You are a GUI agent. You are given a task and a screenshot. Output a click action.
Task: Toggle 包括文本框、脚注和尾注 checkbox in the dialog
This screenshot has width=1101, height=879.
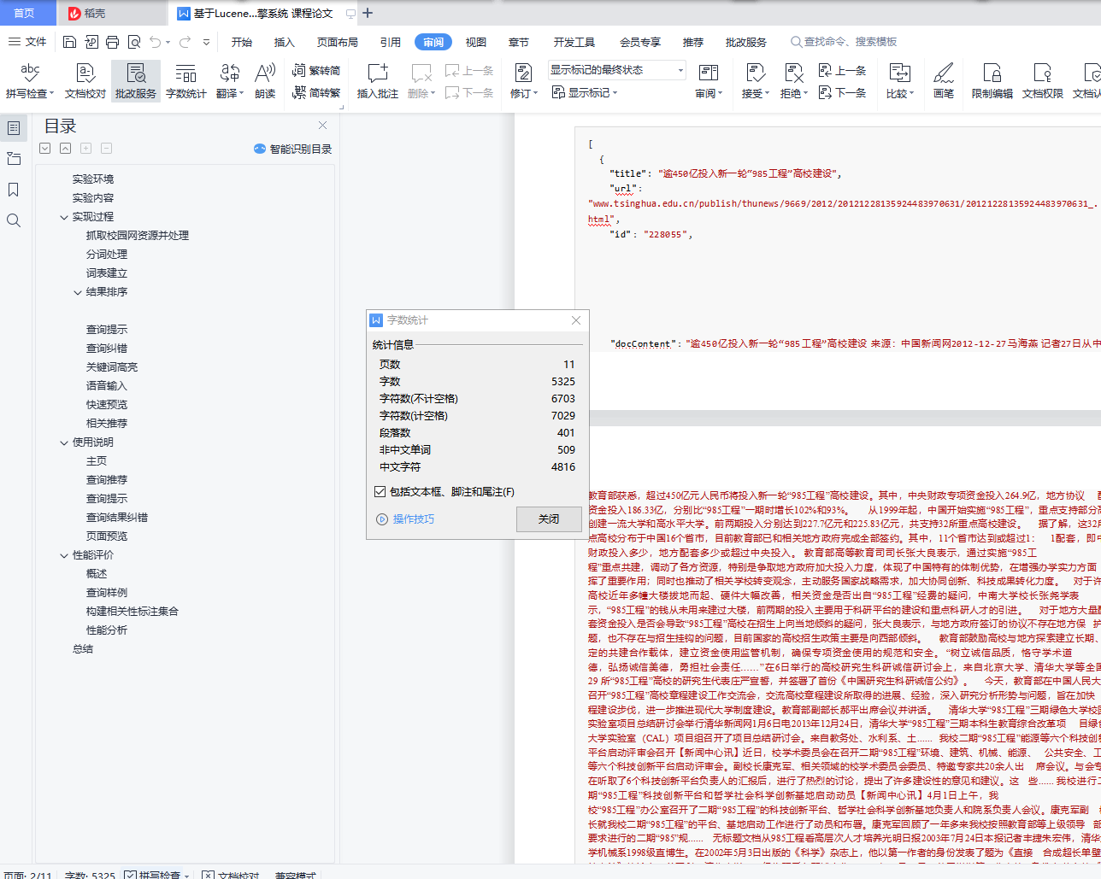coord(380,492)
